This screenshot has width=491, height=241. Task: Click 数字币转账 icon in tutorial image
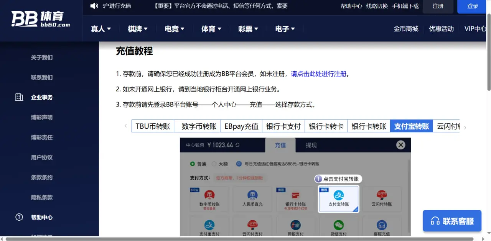(x=209, y=195)
